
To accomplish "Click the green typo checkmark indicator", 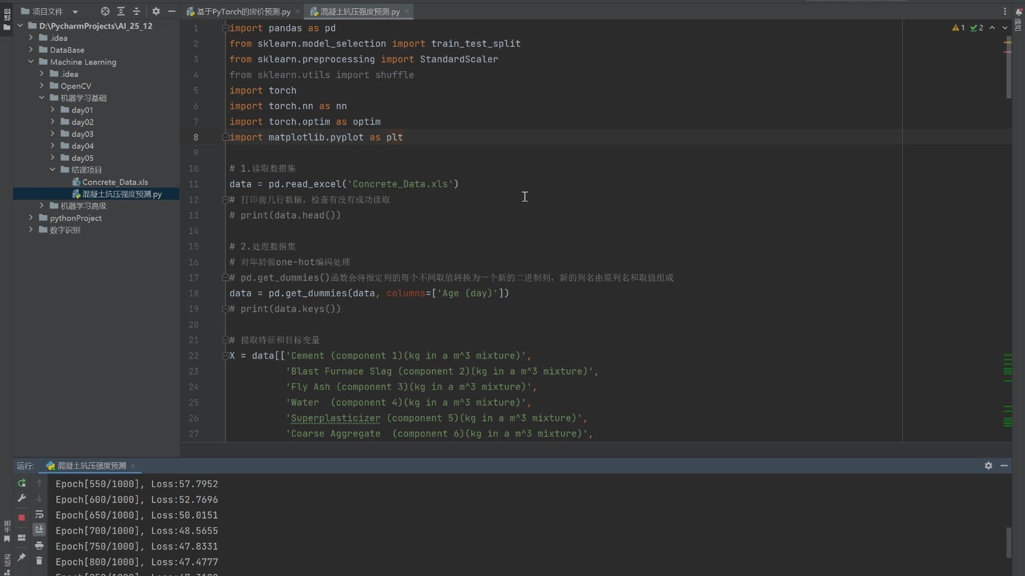I will pyautogui.click(x=976, y=28).
